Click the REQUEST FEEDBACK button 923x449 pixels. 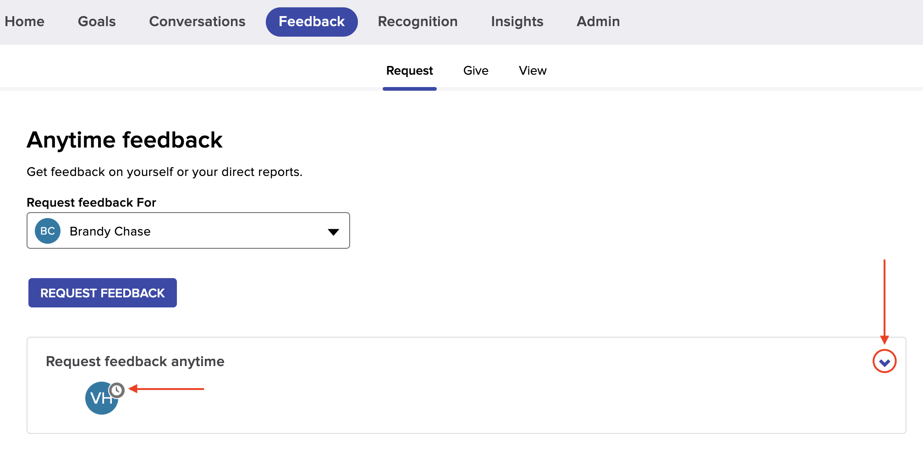[x=103, y=293]
